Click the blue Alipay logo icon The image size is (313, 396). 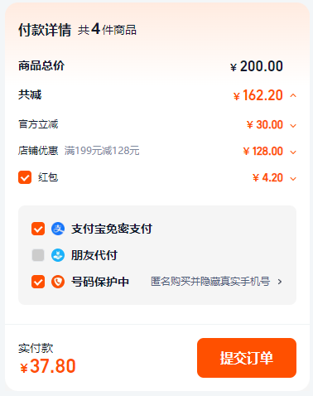[x=58, y=229]
